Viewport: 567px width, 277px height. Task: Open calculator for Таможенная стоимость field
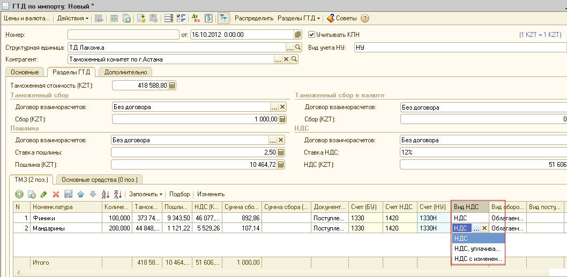pyautogui.click(x=172, y=86)
